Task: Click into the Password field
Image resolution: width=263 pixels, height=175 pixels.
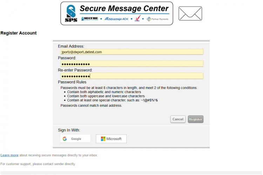Action: click(132, 64)
